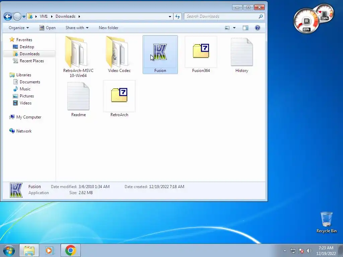The width and height of the screenshot is (343, 257).
Task: Open Google Chrome from the taskbar
Action: point(70,250)
